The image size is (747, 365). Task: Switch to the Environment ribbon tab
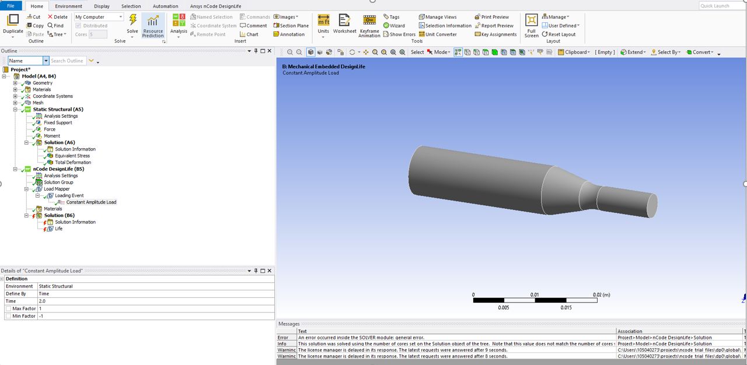69,6
